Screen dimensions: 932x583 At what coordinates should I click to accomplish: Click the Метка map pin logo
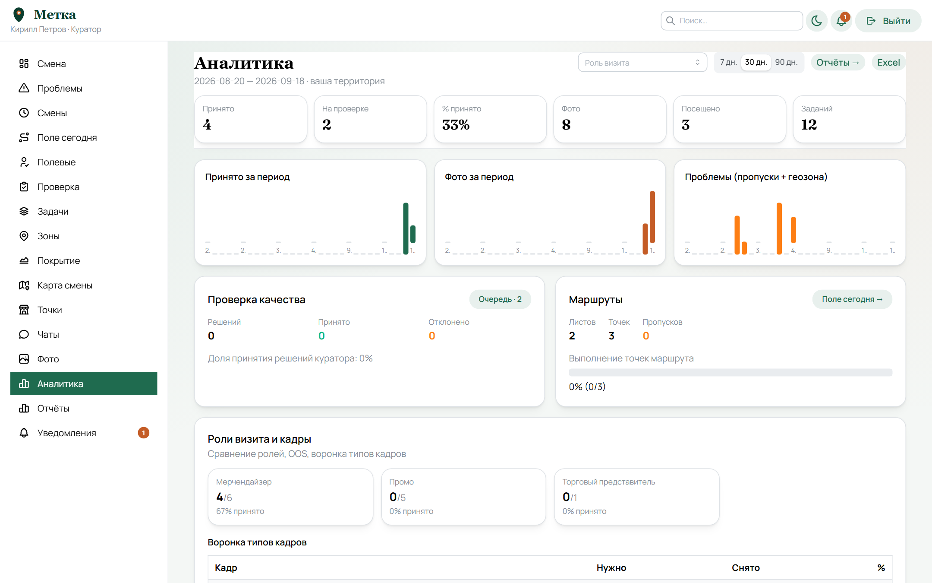click(19, 15)
